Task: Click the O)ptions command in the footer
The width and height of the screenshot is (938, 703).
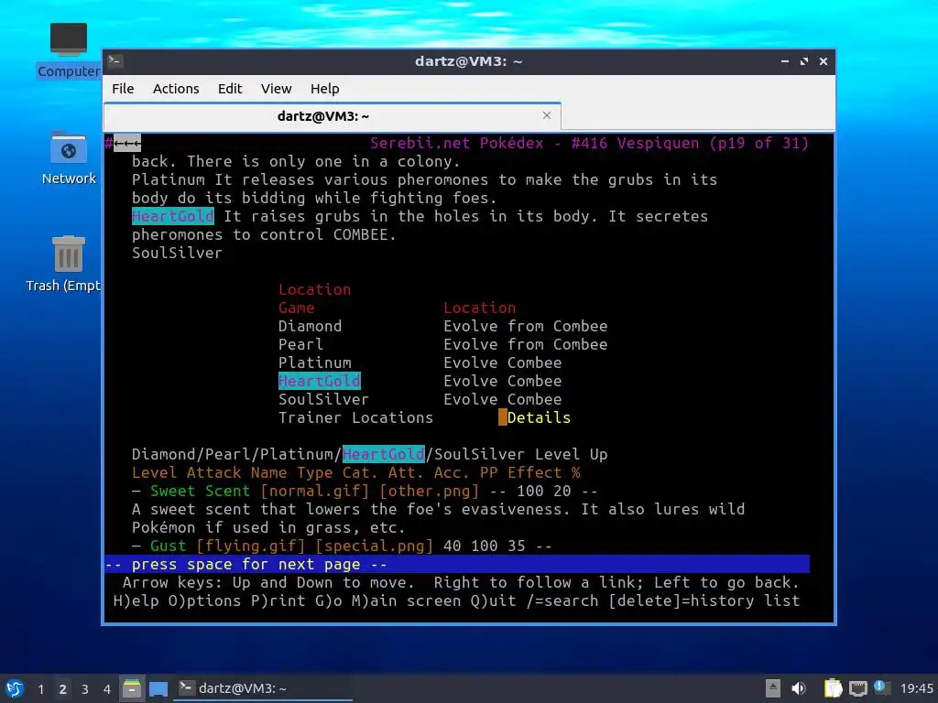Action: coord(204,600)
